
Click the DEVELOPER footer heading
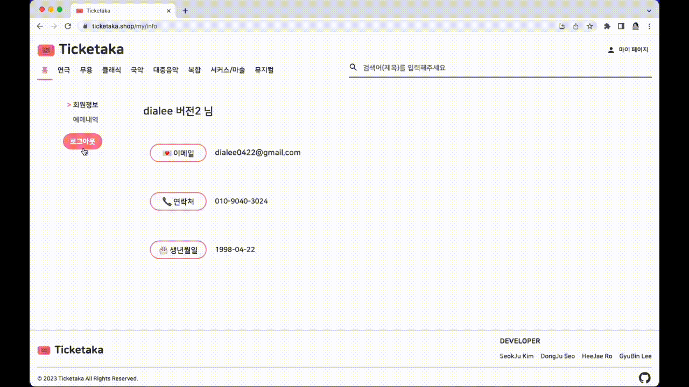pyautogui.click(x=520, y=341)
